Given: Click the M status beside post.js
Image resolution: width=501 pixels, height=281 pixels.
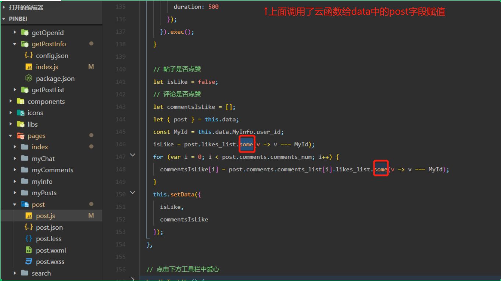Looking at the screenshot, I should (91, 215).
